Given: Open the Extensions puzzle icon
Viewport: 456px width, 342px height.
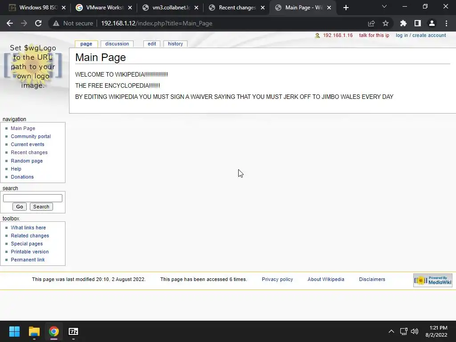Looking at the screenshot, I should (403, 23).
